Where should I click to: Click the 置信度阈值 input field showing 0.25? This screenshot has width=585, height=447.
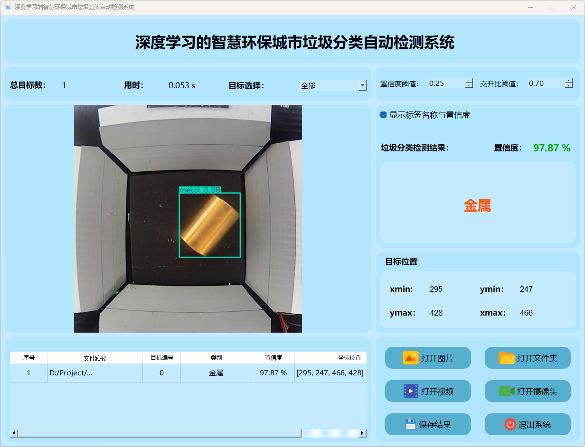446,84
